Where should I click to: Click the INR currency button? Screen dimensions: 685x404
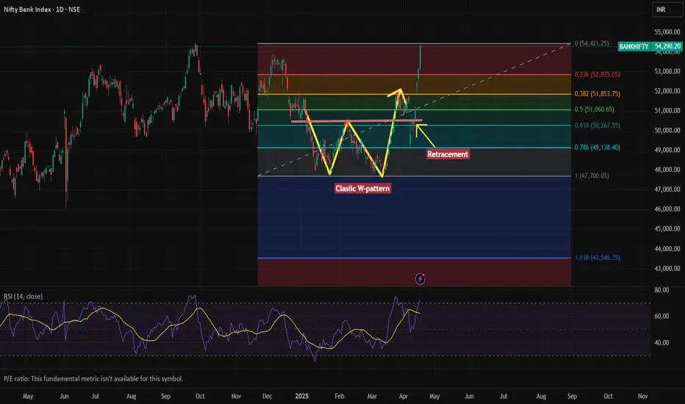click(x=666, y=10)
